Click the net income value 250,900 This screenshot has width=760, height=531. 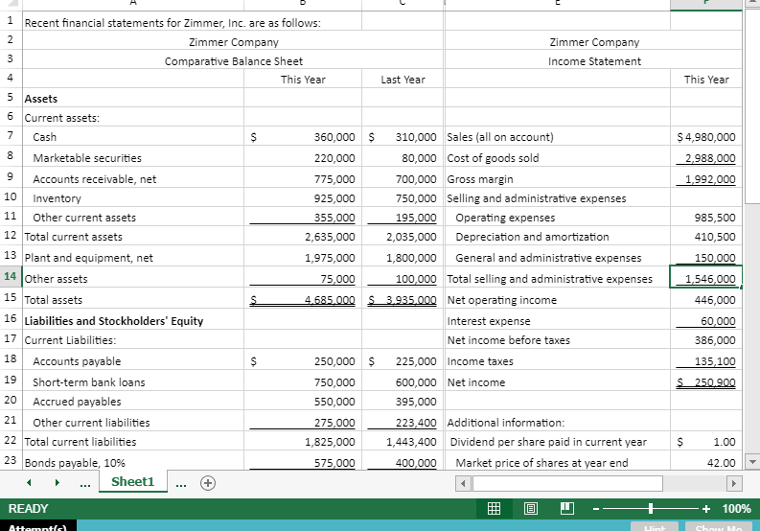[x=705, y=381]
